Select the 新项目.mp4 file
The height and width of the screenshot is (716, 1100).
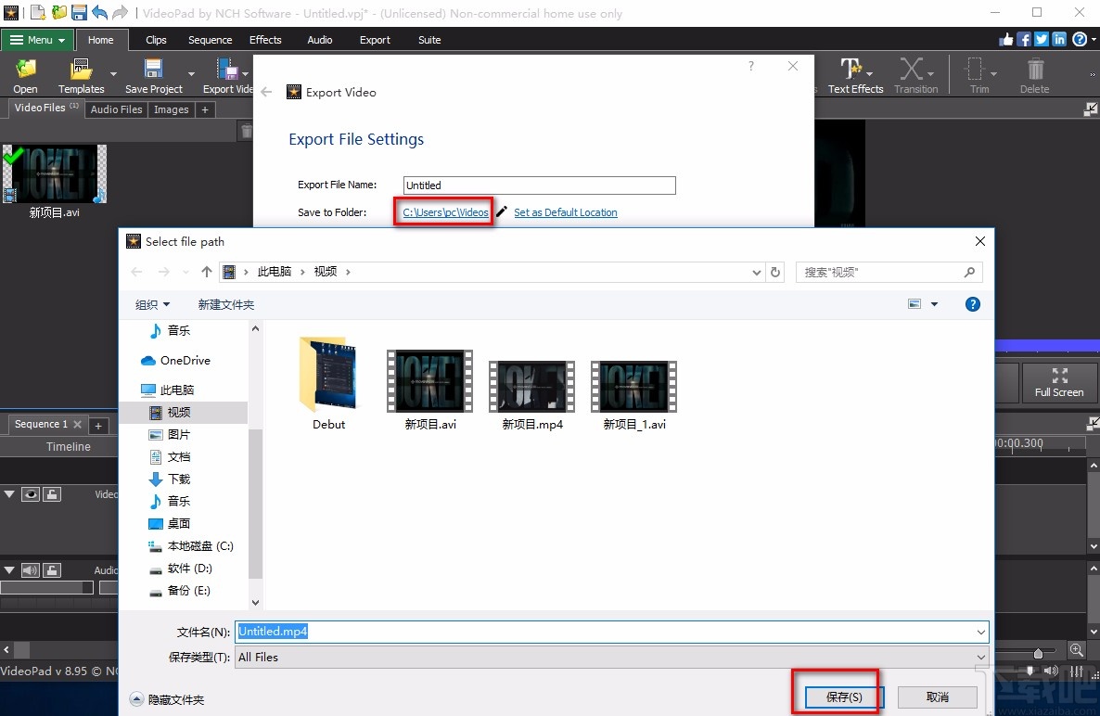[x=532, y=395]
